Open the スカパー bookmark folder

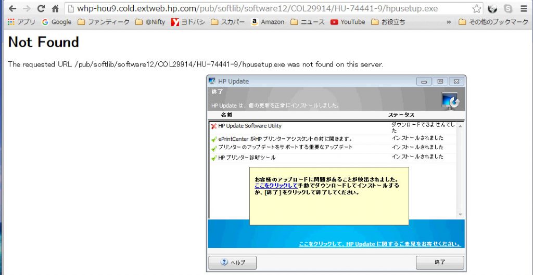tap(228, 22)
